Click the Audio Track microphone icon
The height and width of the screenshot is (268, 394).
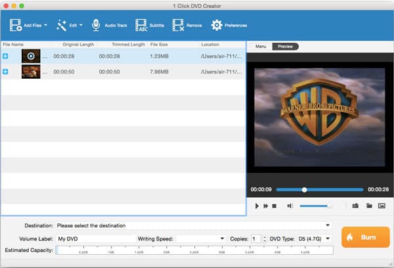tap(96, 25)
